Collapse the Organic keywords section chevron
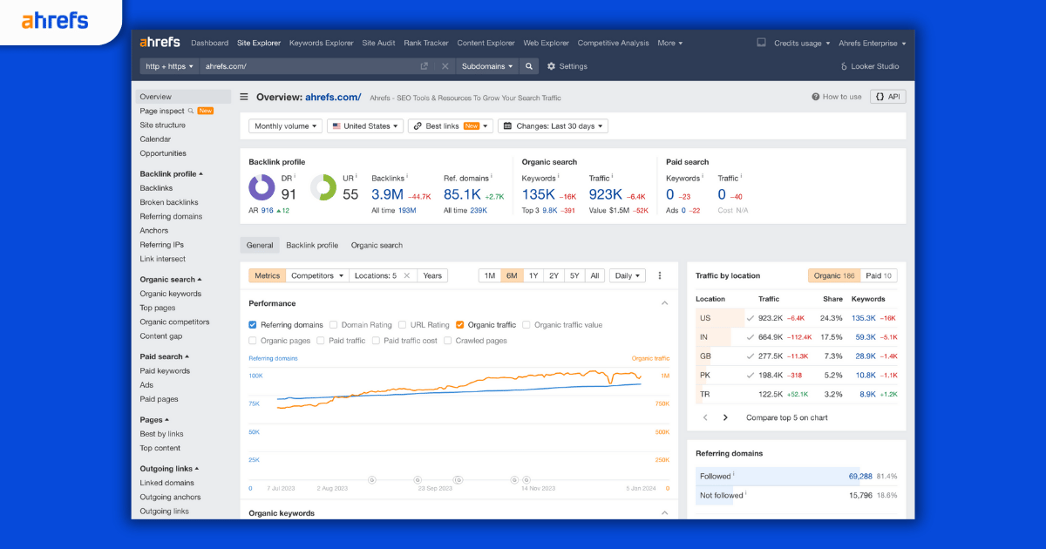Image resolution: width=1046 pixels, height=549 pixels. click(x=664, y=513)
